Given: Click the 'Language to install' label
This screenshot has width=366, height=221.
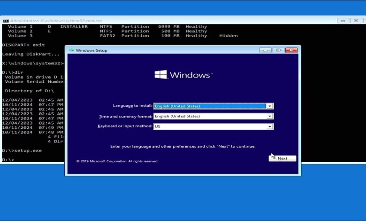Looking at the screenshot, I should coord(133,106).
